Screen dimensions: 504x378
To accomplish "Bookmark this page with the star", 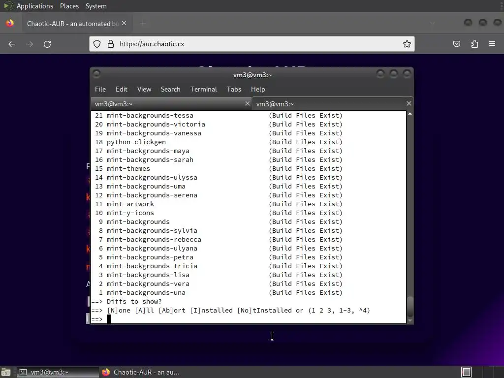I will click(x=407, y=44).
